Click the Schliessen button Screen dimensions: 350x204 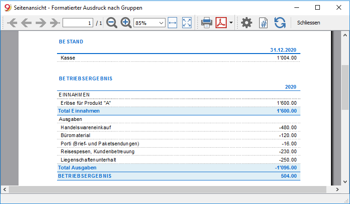(308, 23)
